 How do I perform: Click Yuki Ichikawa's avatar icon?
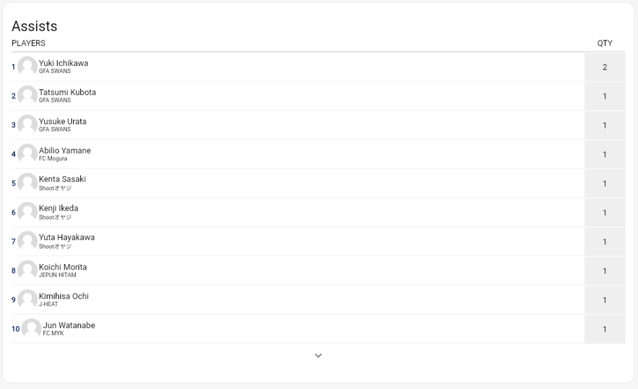[28, 67]
